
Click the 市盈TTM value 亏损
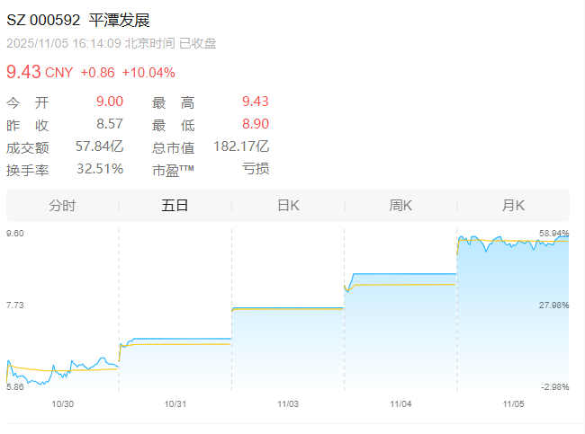tap(255, 169)
